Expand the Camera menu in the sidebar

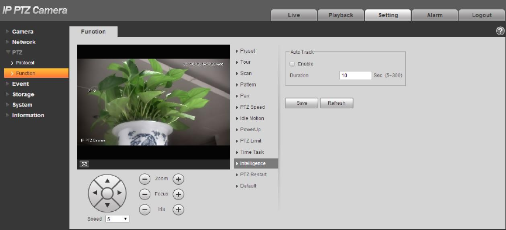[23, 32]
